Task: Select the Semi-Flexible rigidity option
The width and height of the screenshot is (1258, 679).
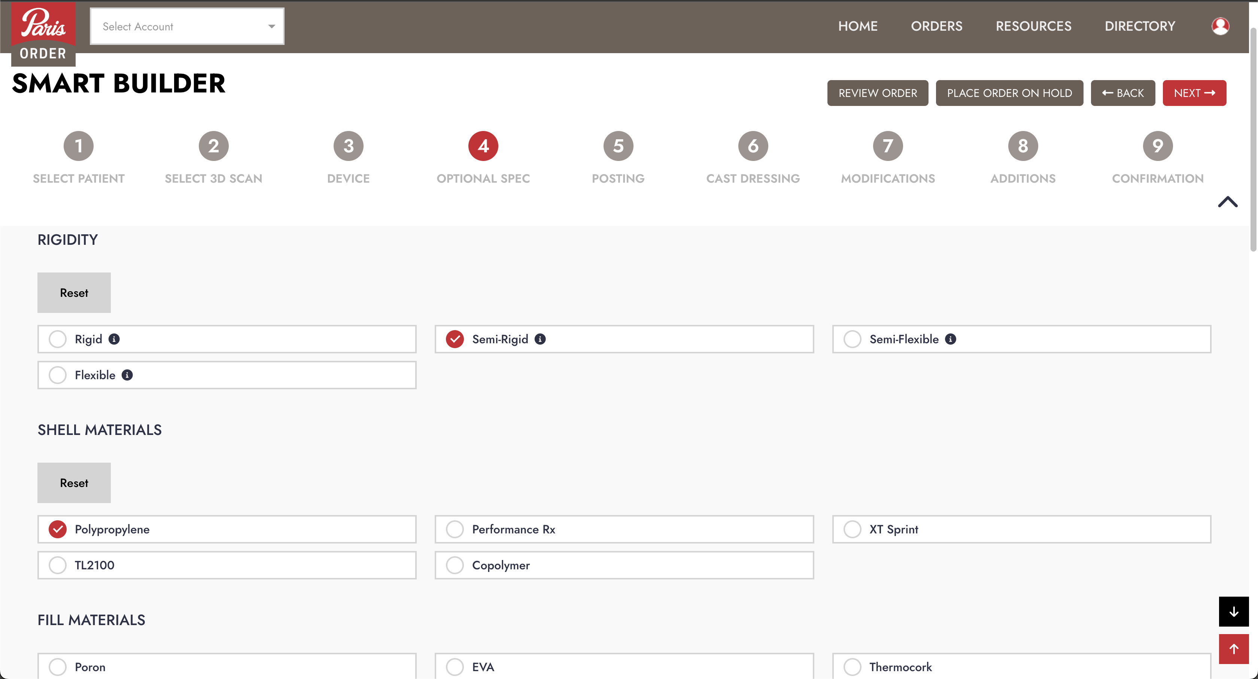Action: point(1022,339)
